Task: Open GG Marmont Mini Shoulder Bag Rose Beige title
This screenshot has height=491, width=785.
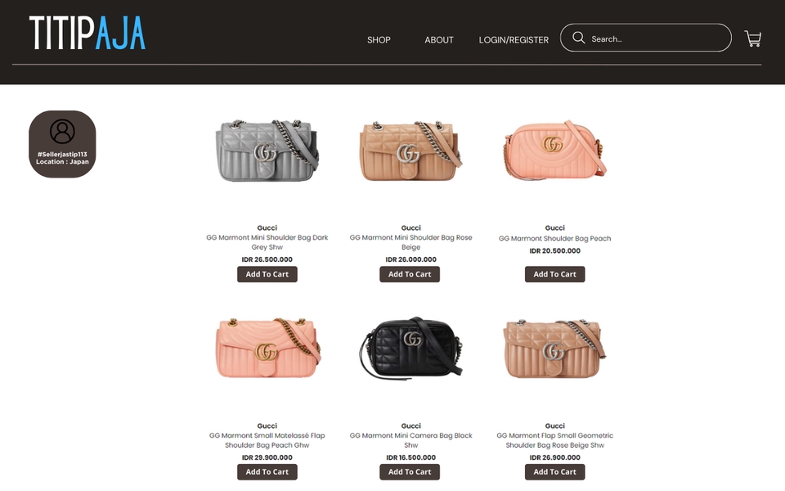Action: pyautogui.click(x=410, y=242)
